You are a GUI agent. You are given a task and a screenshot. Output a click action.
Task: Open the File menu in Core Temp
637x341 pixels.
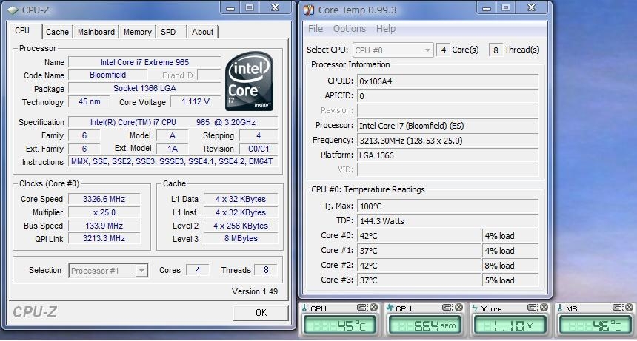316,29
